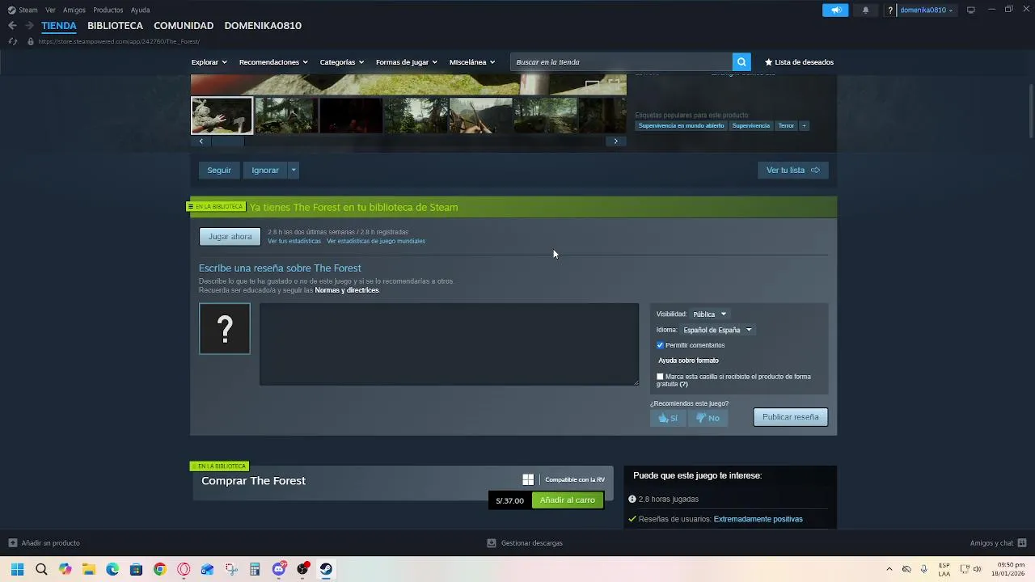Image resolution: width=1035 pixels, height=582 pixels.
Task: Expand the Categorías store menu
Action: coord(342,62)
